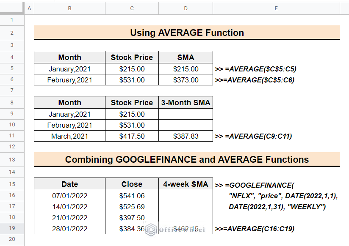Click row 13 header
Viewport: 349px width, 246px height.
point(12,159)
